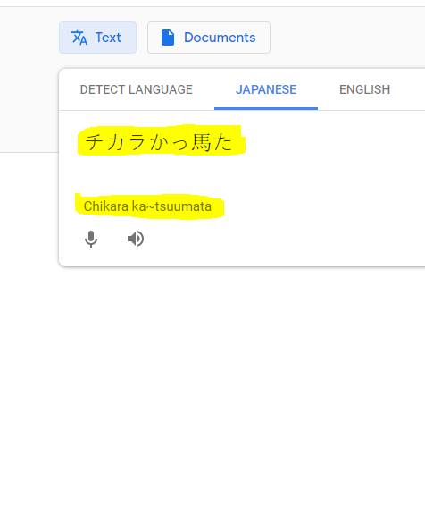The width and height of the screenshot is (425, 522).
Task: Choose the JAPANESE source language tab
Action: (x=266, y=89)
